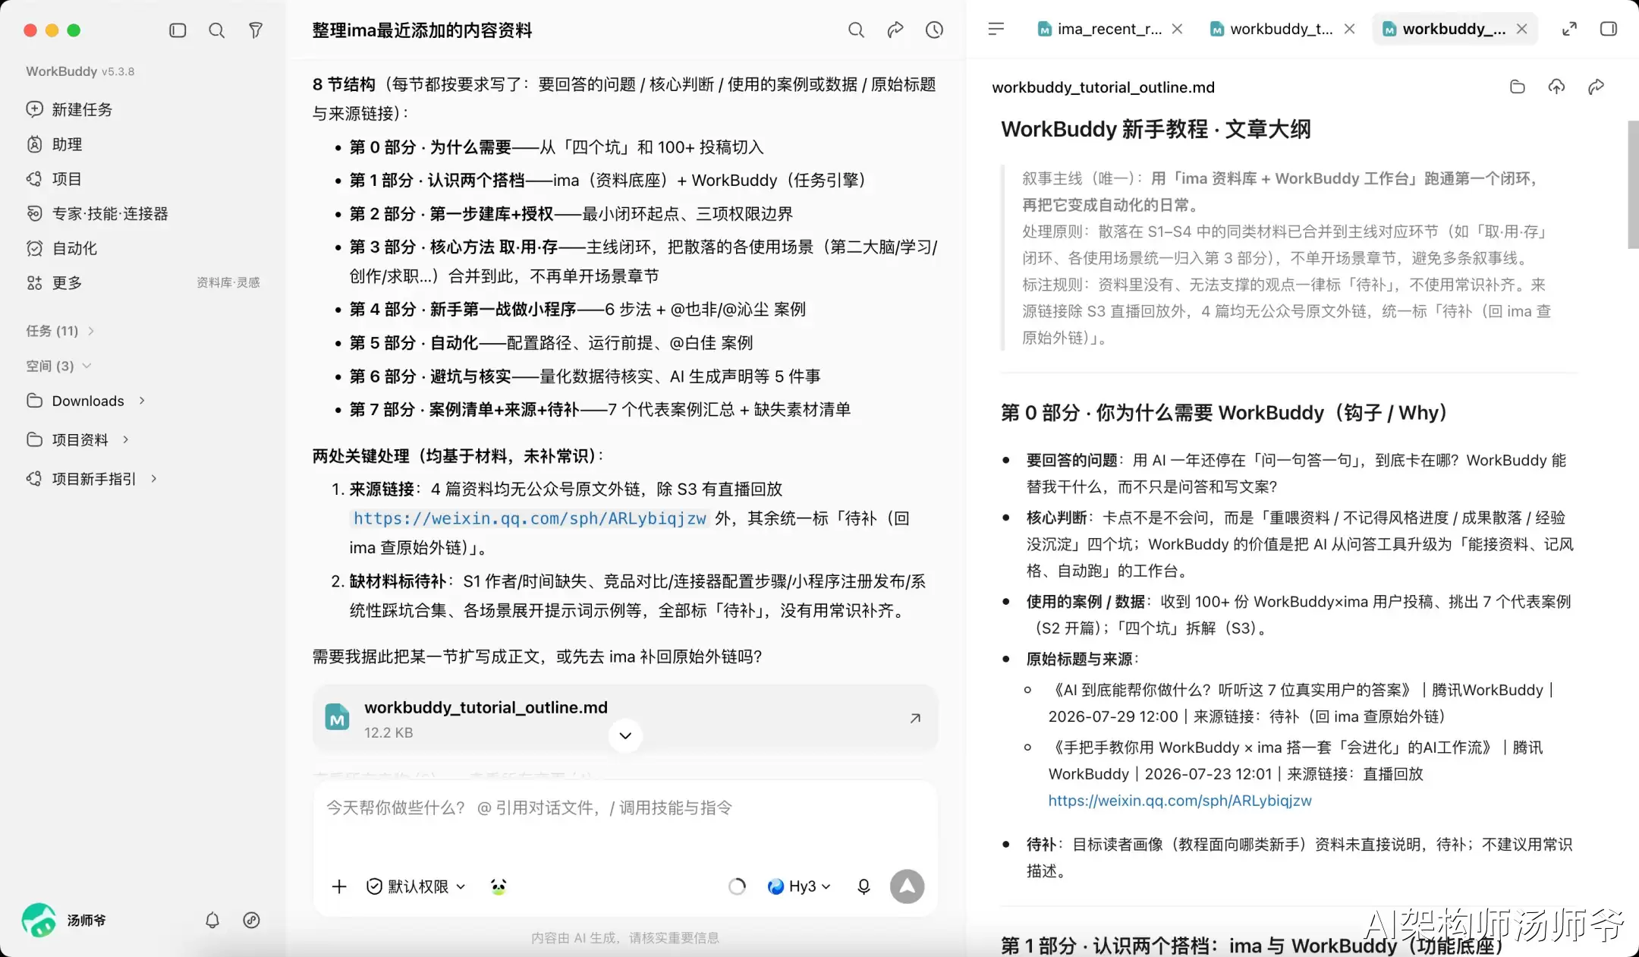Screen dimensions: 1639x957
Task: Click the filter funnel icon in sidebar header
Action: pyautogui.click(x=256, y=30)
